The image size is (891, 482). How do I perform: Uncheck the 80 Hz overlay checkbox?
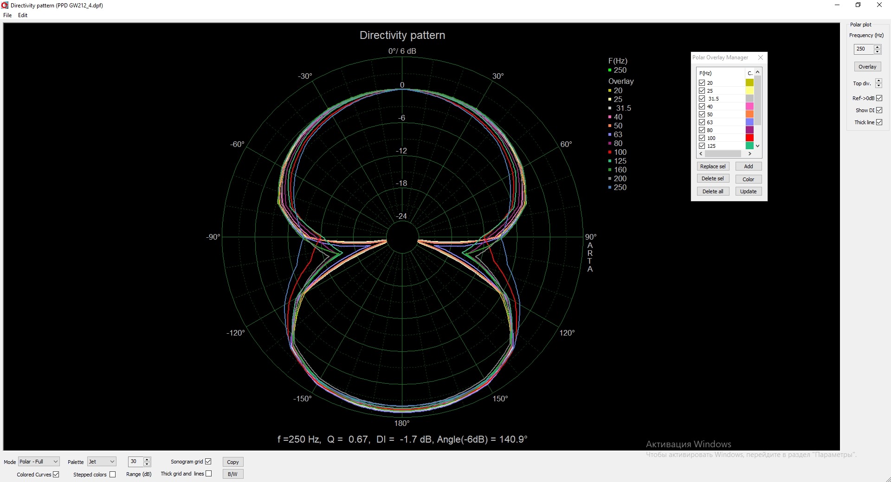click(702, 130)
